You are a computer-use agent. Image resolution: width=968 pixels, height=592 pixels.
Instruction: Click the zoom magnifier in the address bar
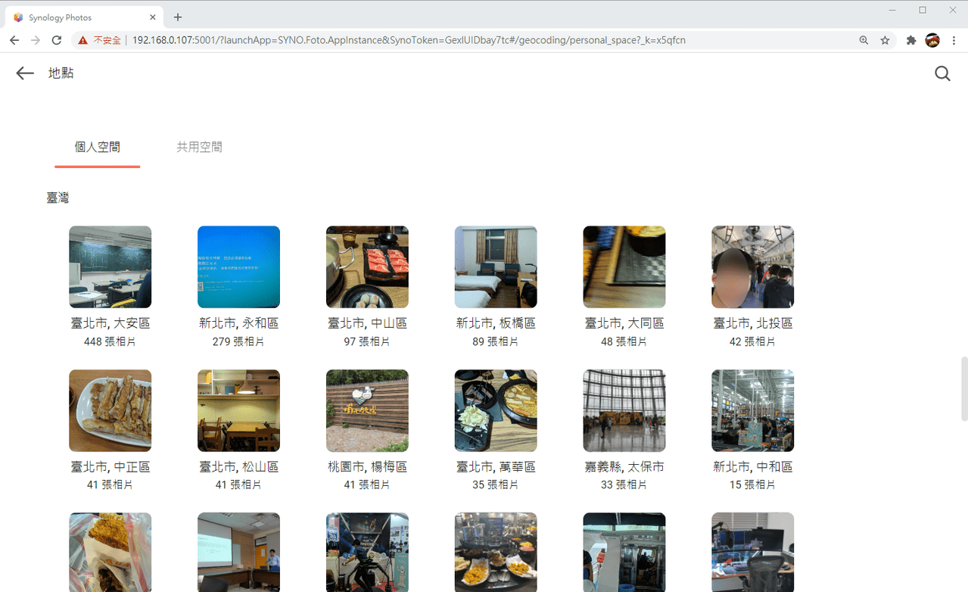pos(864,40)
